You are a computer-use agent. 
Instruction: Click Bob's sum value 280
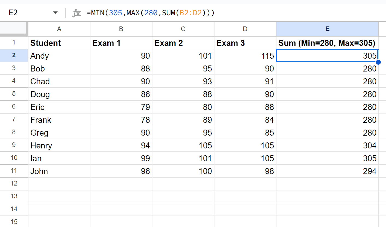[x=327, y=68]
